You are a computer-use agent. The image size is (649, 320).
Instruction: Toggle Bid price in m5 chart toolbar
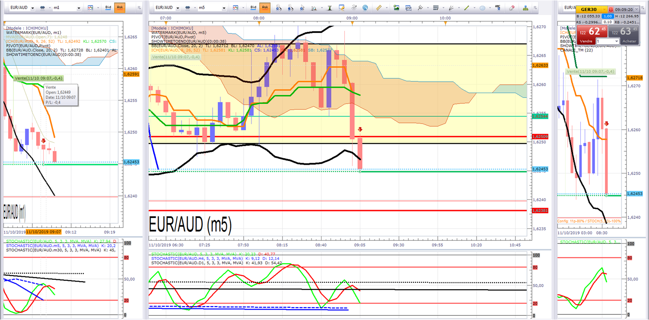click(253, 8)
